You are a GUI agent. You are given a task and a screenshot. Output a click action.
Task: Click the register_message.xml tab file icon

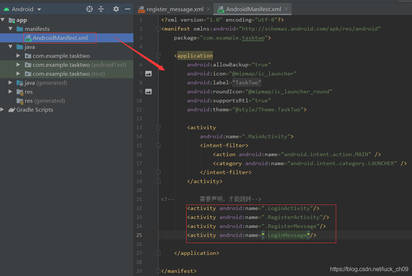click(x=141, y=9)
